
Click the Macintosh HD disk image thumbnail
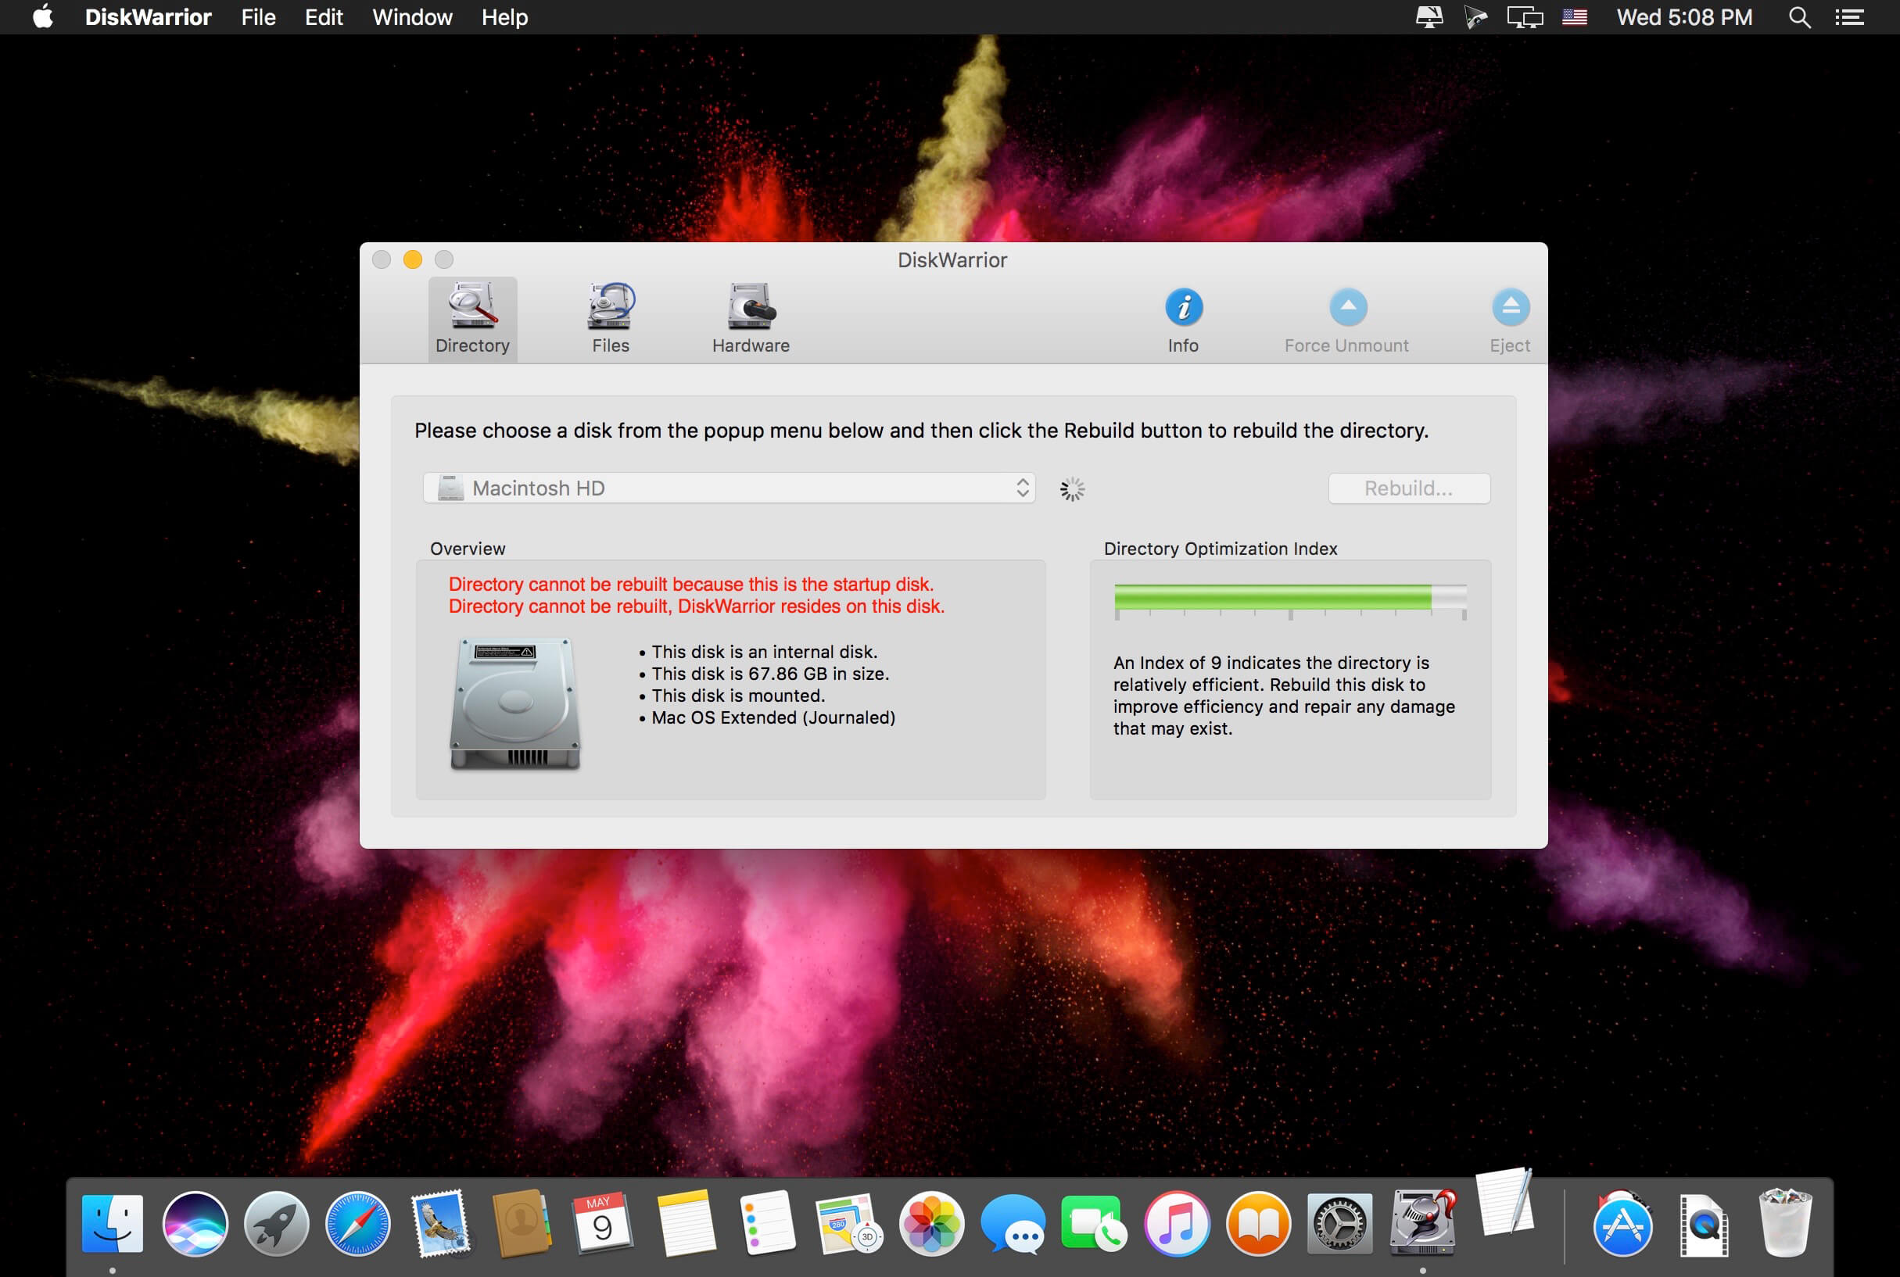pos(518,701)
